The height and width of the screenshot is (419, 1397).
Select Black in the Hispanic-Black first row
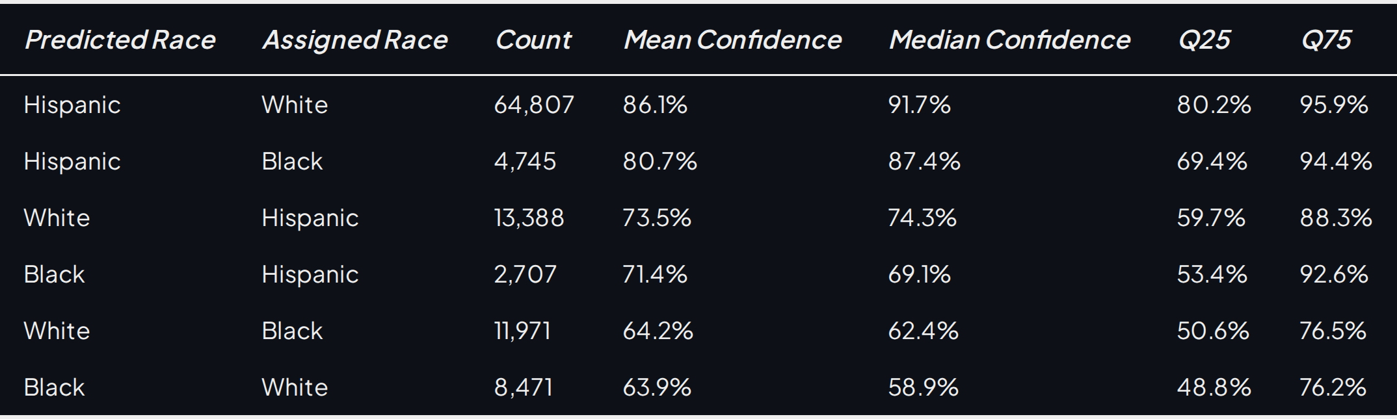pos(292,161)
